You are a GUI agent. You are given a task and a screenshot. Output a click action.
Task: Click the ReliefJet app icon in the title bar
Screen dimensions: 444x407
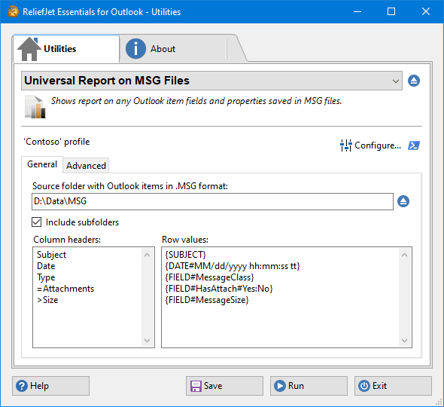click(x=13, y=11)
